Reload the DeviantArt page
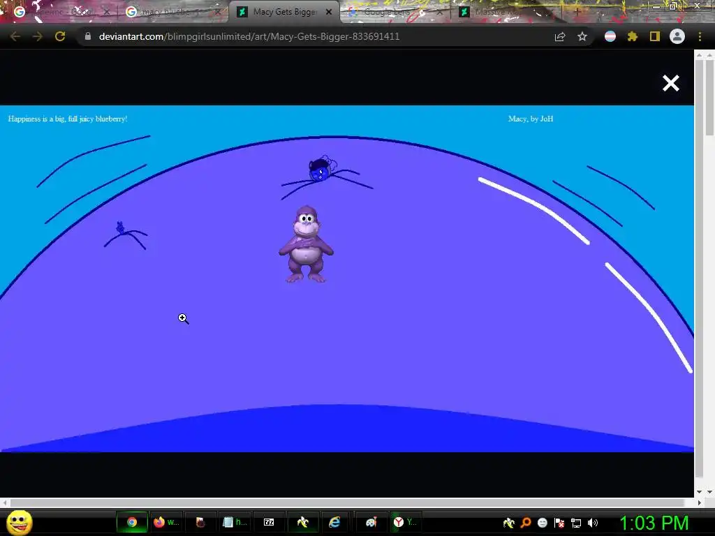715x536 pixels. [x=60, y=36]
